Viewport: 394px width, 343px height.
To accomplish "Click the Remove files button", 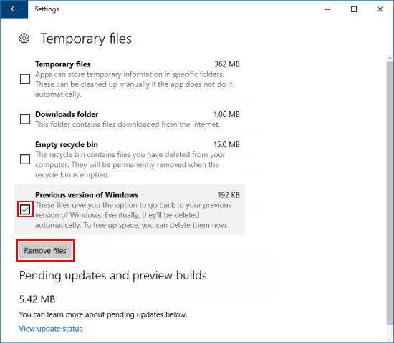I will pos(45,251).
